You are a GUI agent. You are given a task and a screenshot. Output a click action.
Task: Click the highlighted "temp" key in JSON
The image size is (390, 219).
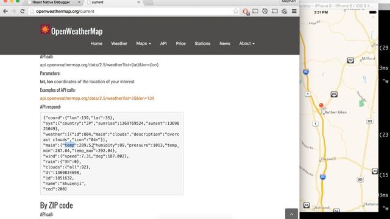pyautogui.click(x=69, y=145)
